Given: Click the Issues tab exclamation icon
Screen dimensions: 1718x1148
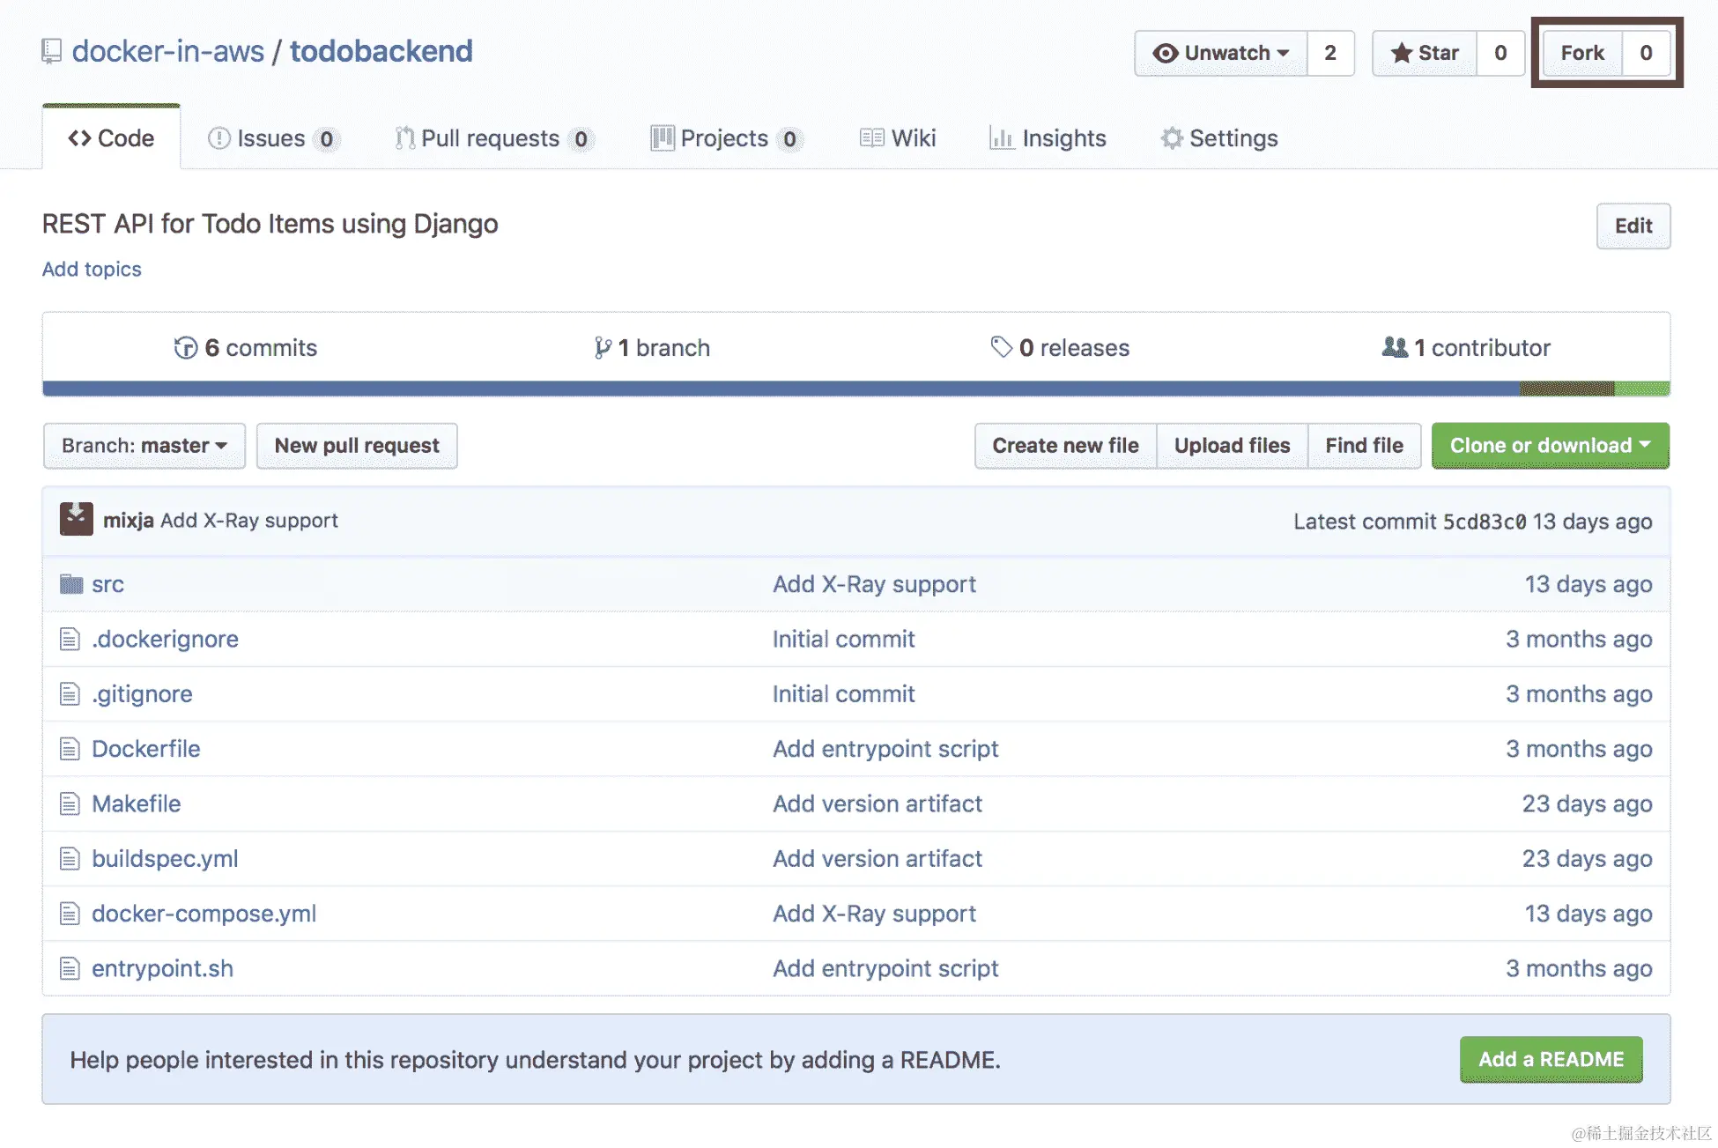Looking at the screenshot, I should pos(218,138).
